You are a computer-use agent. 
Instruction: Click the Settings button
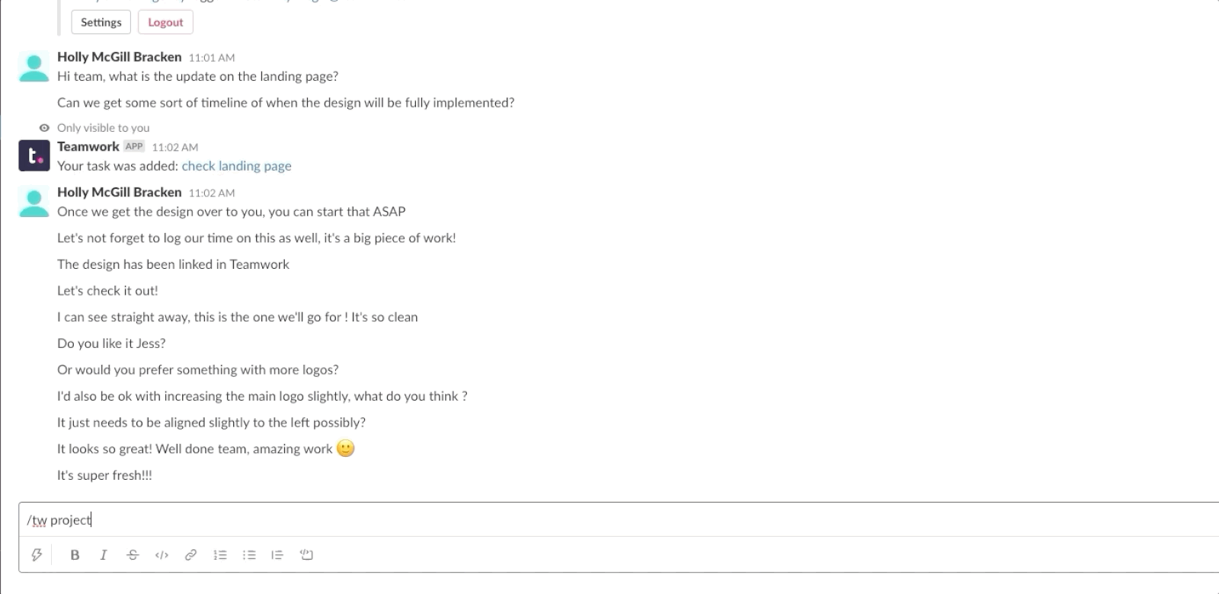pos(101,22)
